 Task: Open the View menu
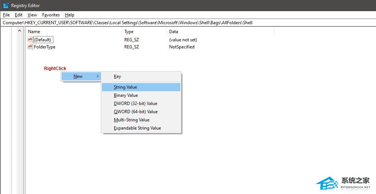click(x=32, y=15)
